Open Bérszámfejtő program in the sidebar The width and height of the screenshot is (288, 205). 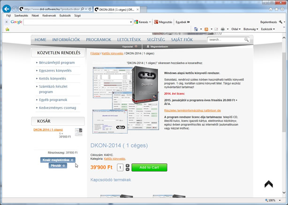coord(57,63)
